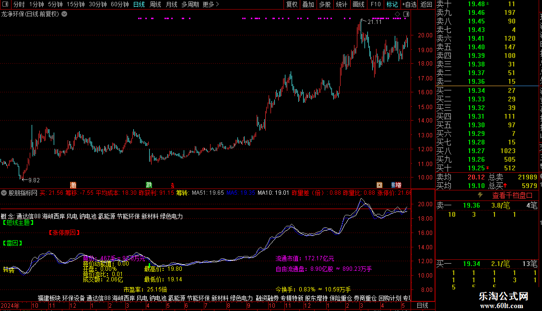Click the 叠加 overlay button
The image size is (542, 311).
point(308,4)
